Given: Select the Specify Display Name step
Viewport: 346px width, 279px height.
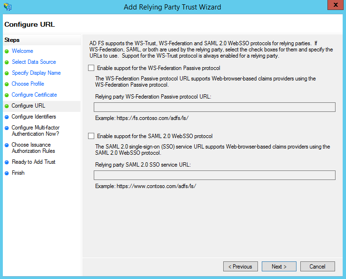Looking at the screenshot, I should tap(36, 73).
